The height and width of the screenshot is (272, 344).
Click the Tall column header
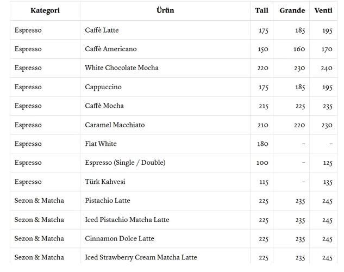click(x=261, y=11)
